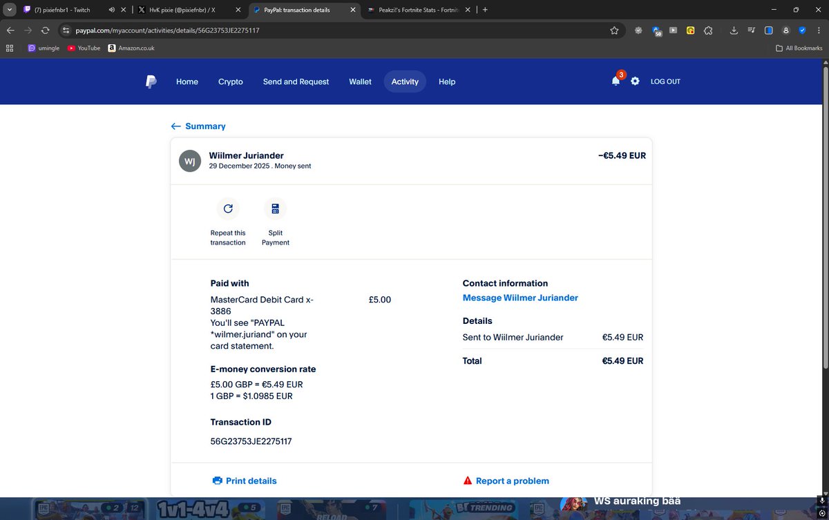The height and width of the screenshot is (520, 829).
Task: Click the printer icon beside Print details
Action: [217, 481]
